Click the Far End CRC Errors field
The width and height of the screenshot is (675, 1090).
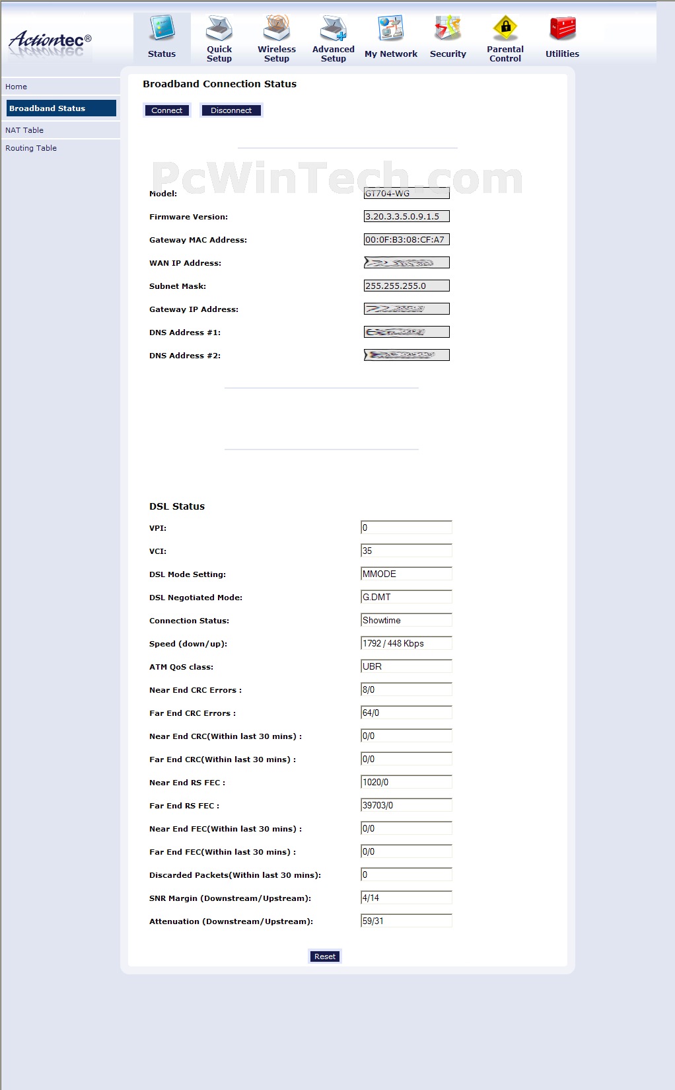tap(406, 713)
